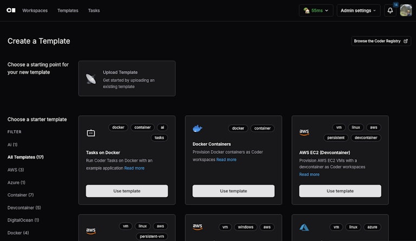
Task: Click Browse the Coder Registry button
Action: (x=381, y=41)
